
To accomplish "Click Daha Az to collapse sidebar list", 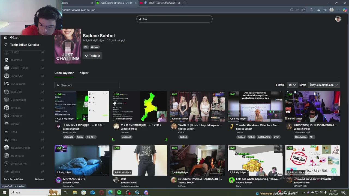I will [40, 179].
